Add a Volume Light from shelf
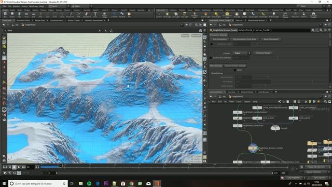 (205, 15)
